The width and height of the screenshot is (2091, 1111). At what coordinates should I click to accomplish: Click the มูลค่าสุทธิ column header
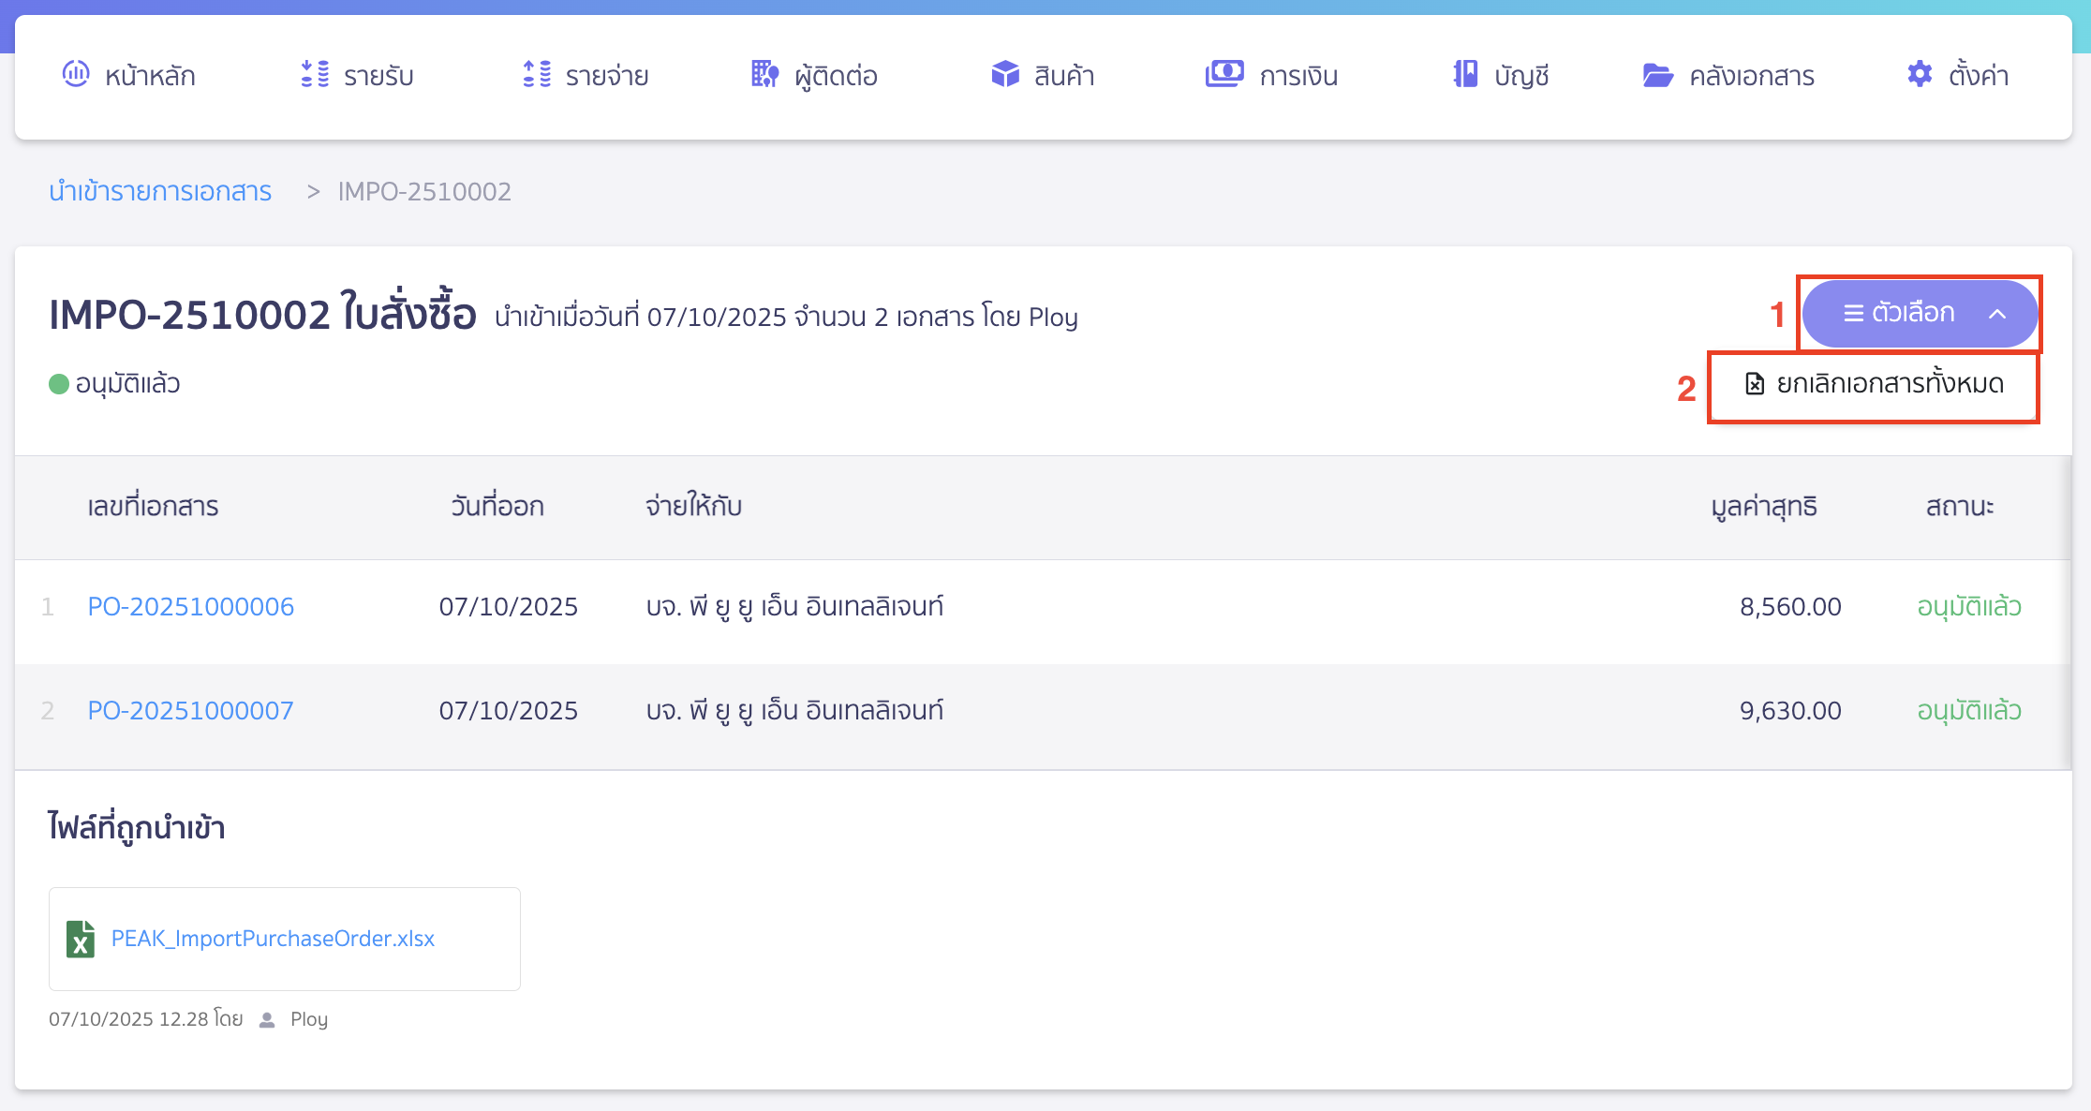(1764, 507)
